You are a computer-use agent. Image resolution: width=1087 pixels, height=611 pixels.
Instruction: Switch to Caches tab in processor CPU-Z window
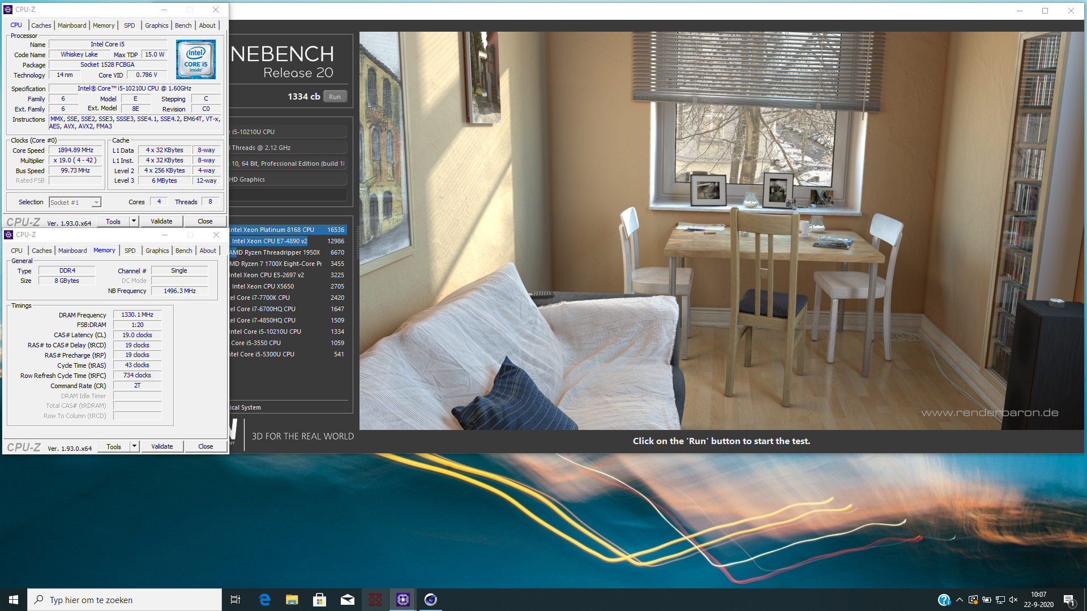(x=41, y=25)
